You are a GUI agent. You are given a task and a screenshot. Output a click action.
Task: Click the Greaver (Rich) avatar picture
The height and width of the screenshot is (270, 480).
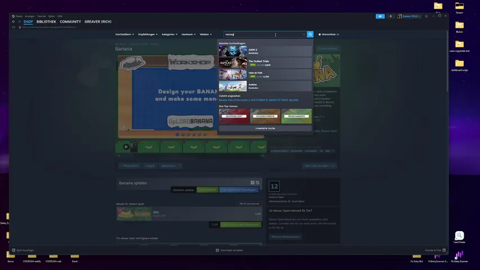click(399, 16)
